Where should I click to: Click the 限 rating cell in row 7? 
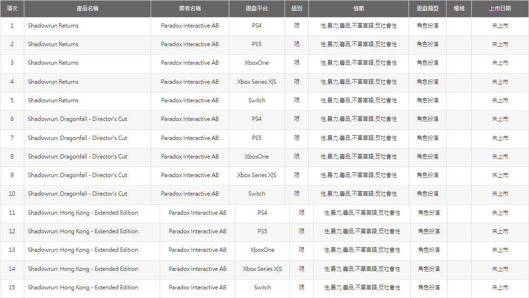296,138
